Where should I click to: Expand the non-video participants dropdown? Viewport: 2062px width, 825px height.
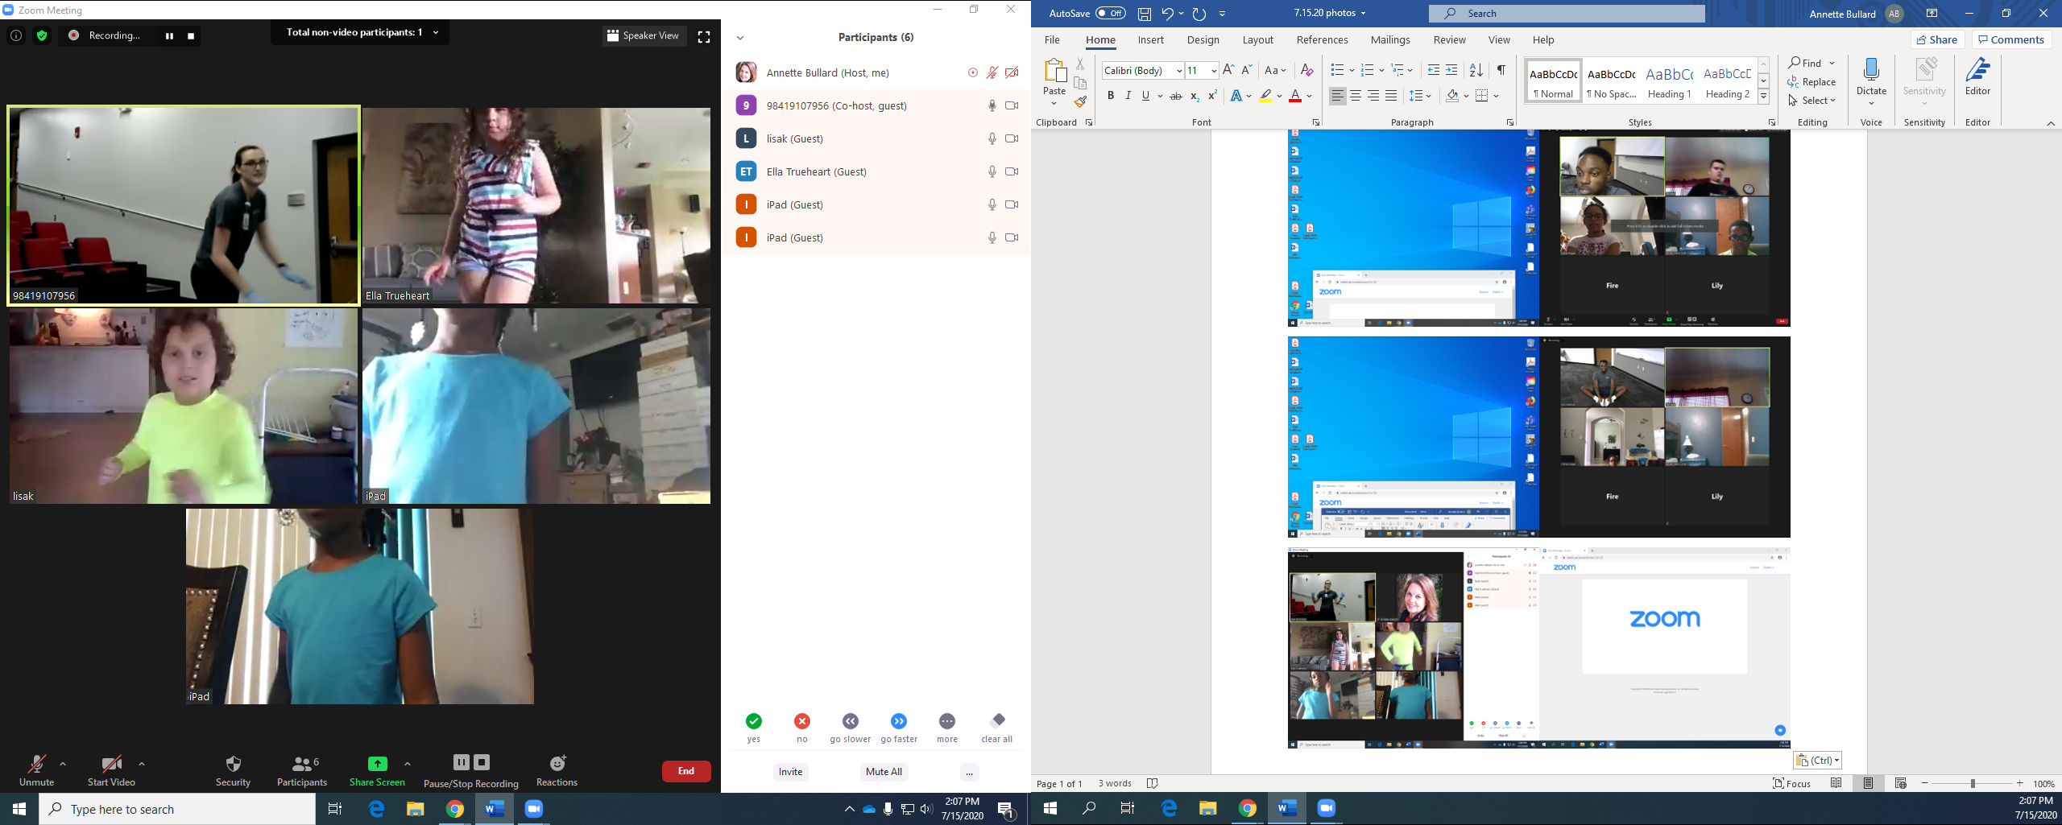click(436, 33)
